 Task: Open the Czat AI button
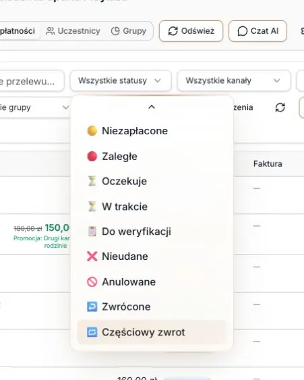(257, 31)
